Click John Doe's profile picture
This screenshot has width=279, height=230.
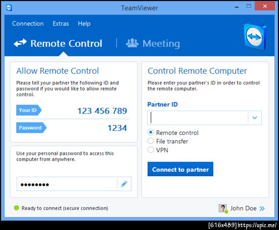(223, 208)
